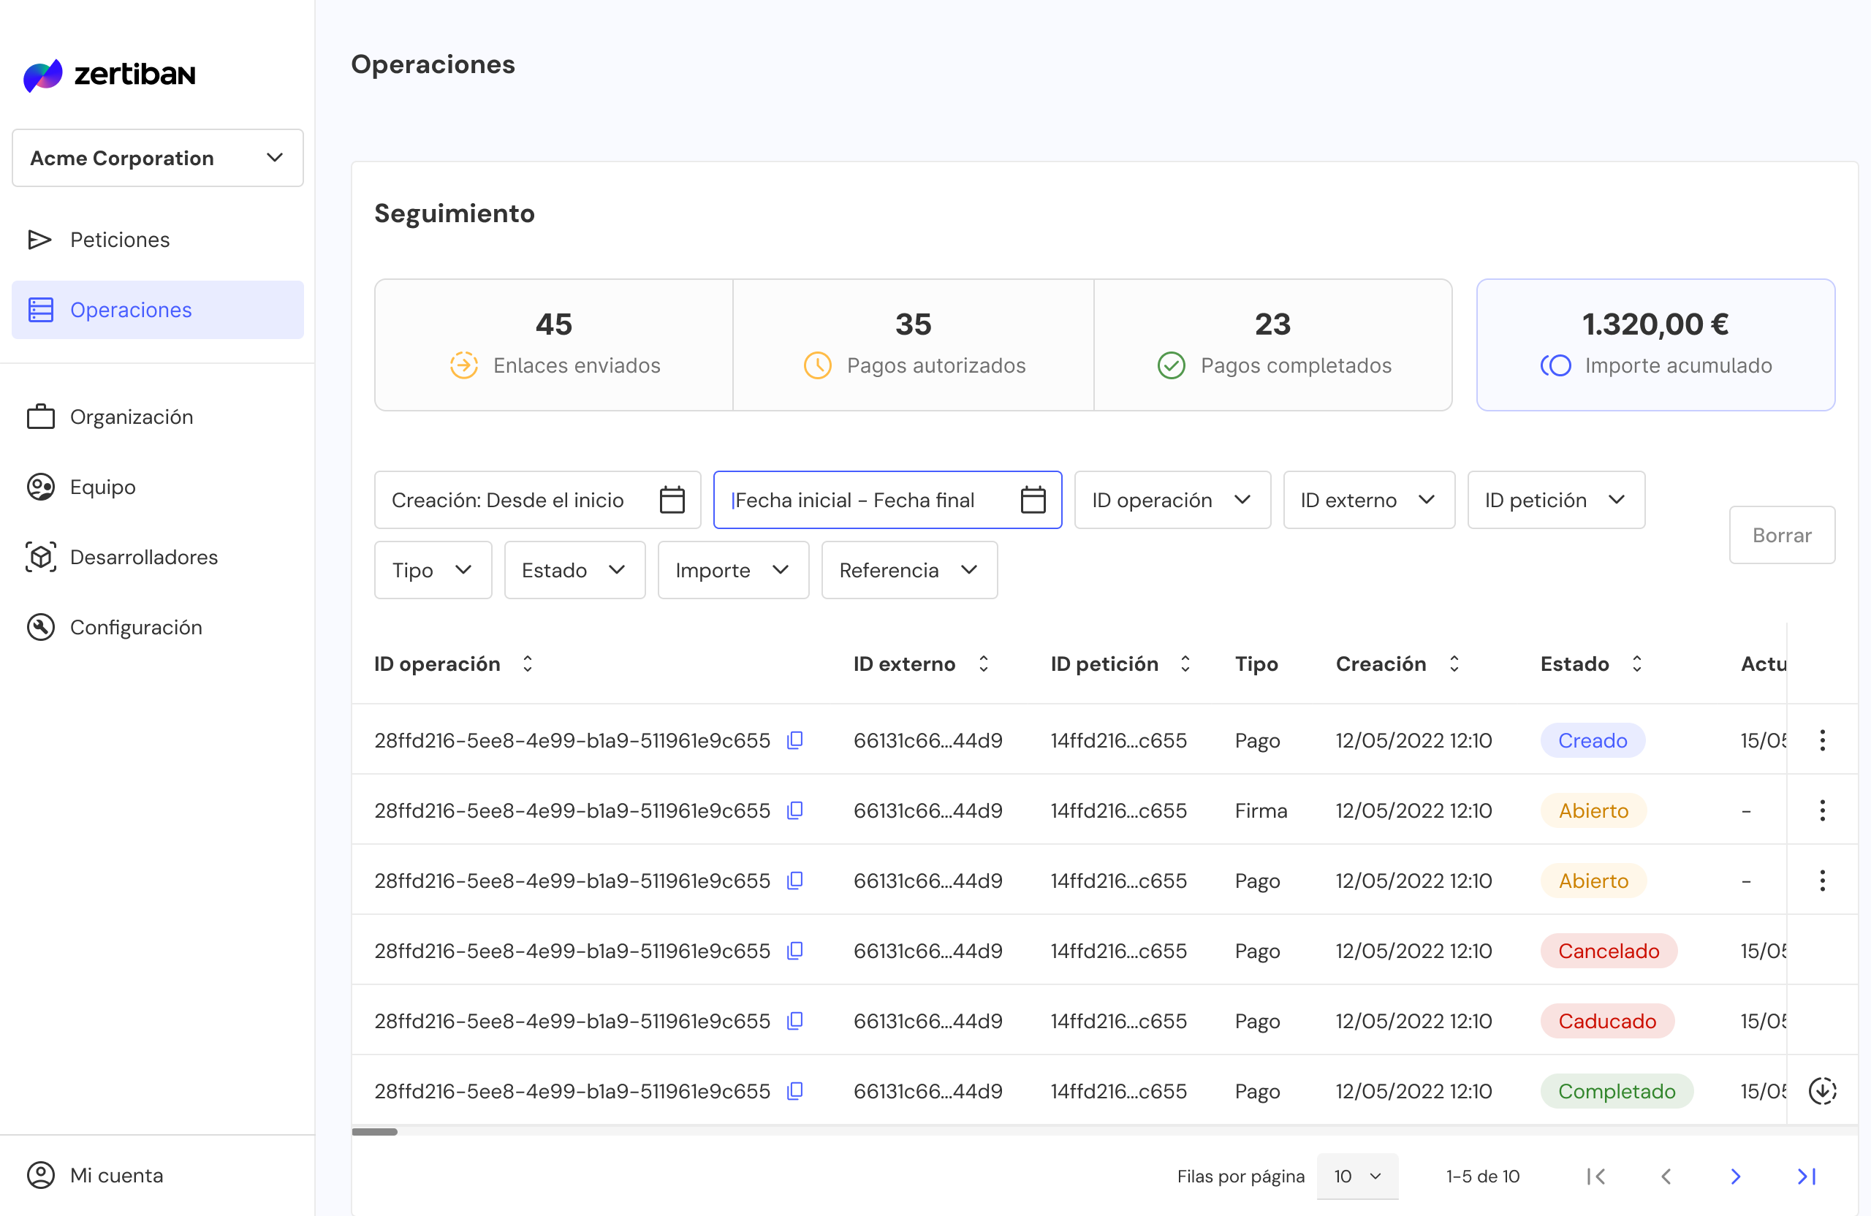Open the Referencia filter dropdown
The image size is (1871, 1216).
click(910, 570)
